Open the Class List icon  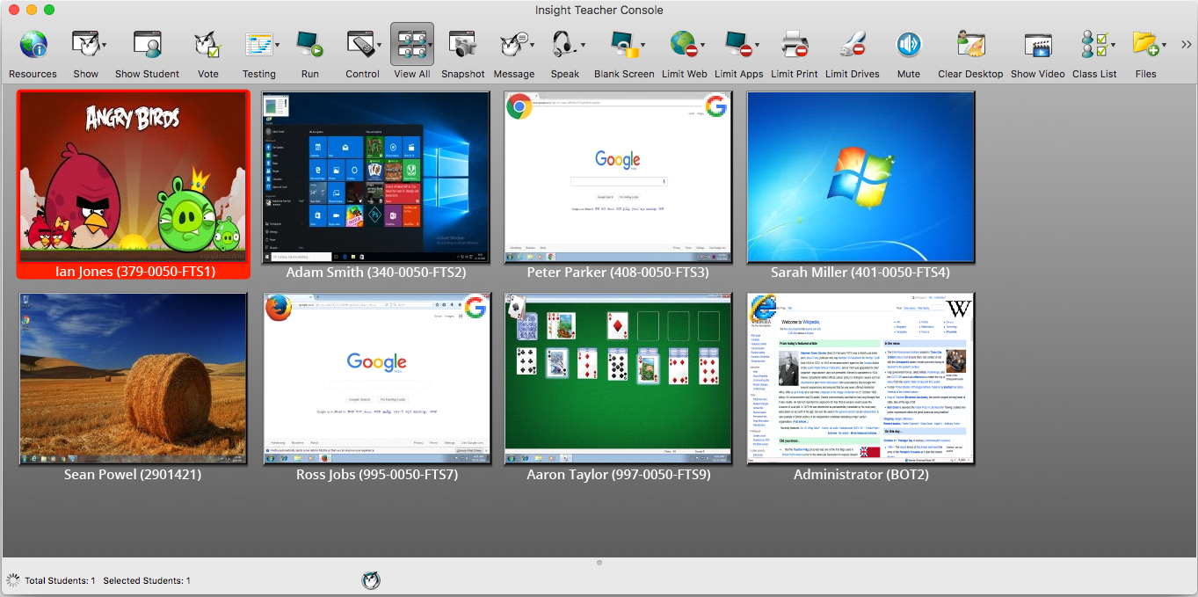pyautogui.click(x=1093, y=44)
